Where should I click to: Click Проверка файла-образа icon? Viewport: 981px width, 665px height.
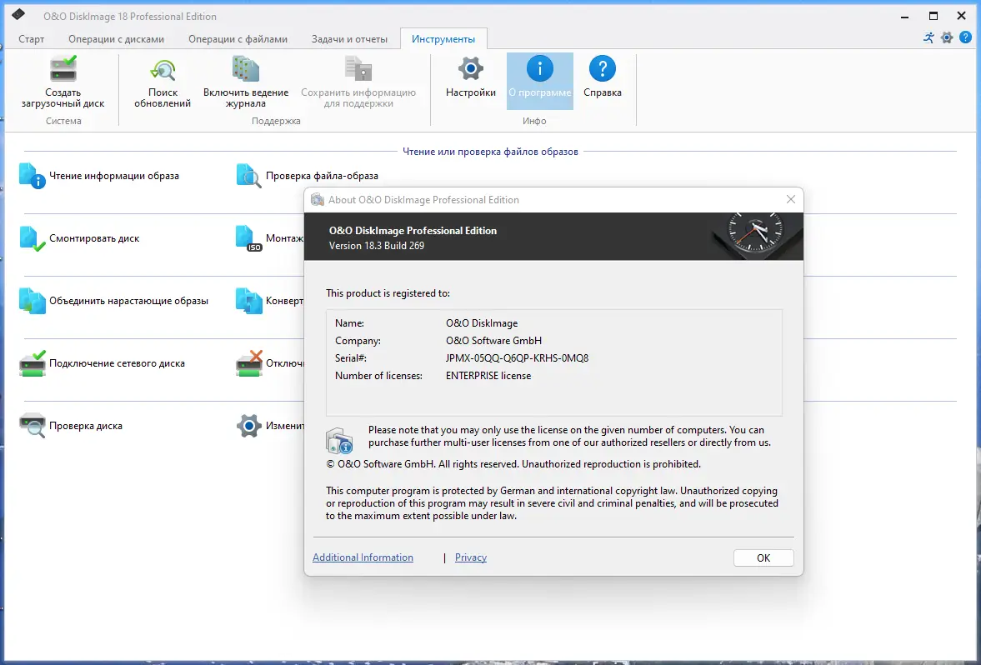point(248,176)
